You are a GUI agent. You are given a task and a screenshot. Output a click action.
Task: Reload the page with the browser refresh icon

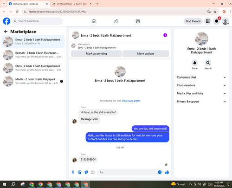pos(17,12)
